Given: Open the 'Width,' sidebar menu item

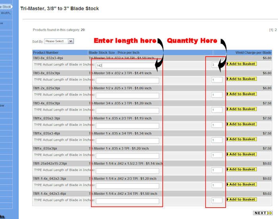Looking at the screenshot, I should pyautogui.click(x=5, y=13).
